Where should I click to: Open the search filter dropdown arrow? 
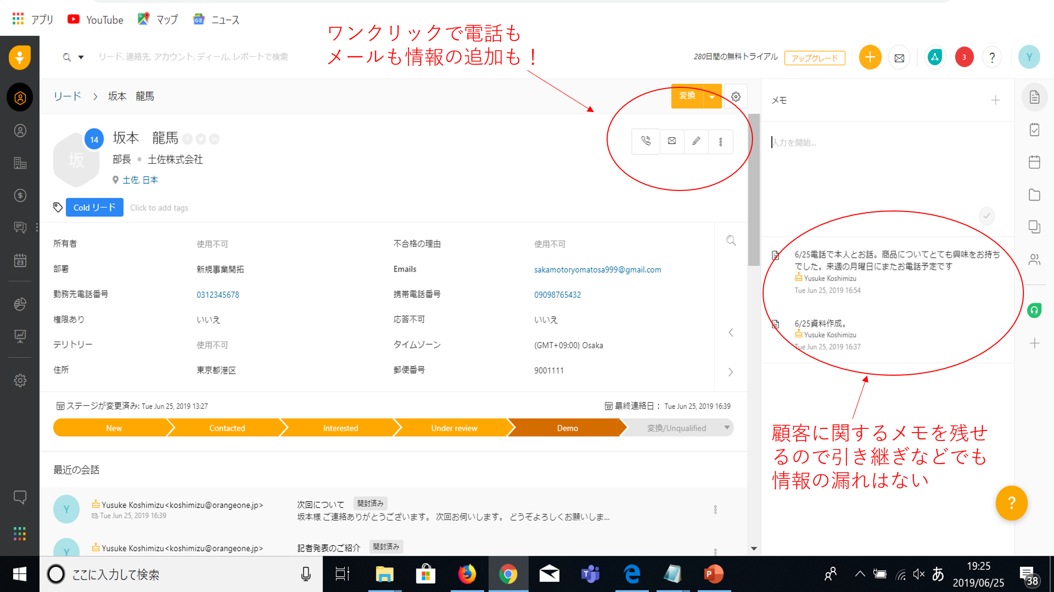81,57
